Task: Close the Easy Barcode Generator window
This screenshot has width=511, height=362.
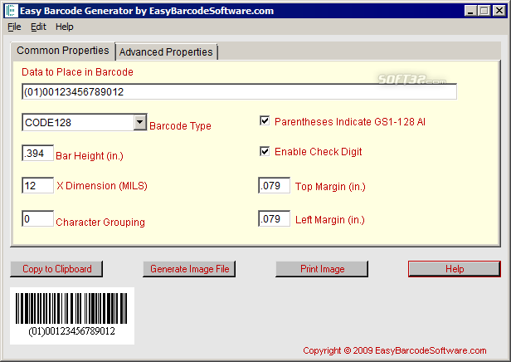Action: [499, 11]
